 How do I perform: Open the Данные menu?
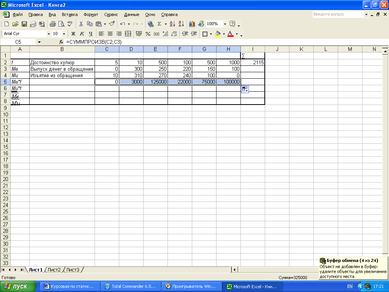pos(131,14)
